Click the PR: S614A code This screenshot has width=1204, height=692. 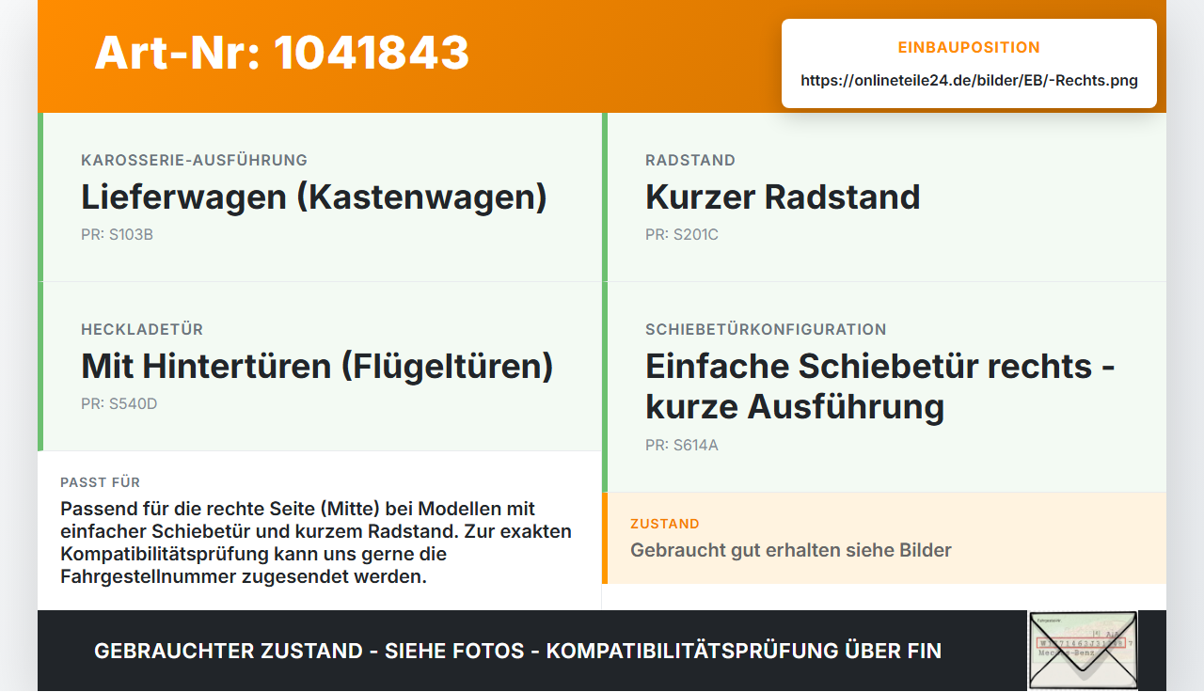coord(682,445)
